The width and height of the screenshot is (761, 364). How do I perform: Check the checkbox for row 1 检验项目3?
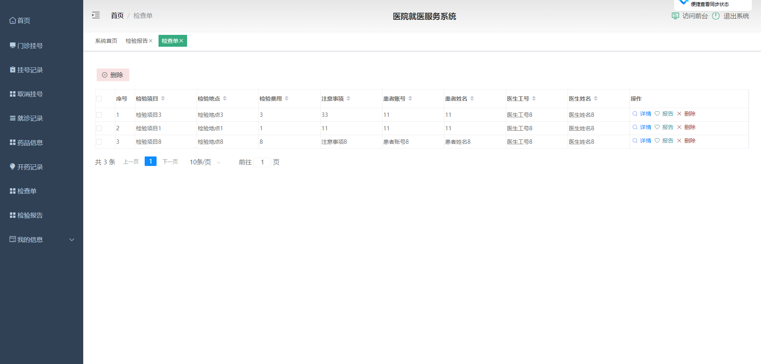(99, 115)
